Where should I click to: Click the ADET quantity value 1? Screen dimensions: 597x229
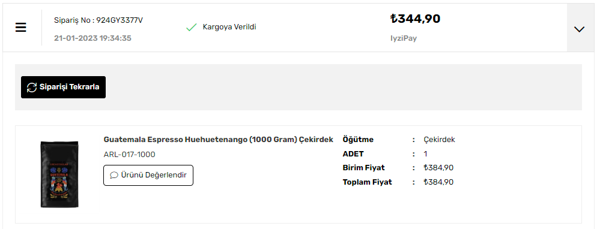click(x=426, y=154)
